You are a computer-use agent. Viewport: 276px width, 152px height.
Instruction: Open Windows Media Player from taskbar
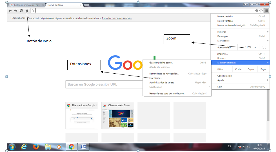coord(59,147)
